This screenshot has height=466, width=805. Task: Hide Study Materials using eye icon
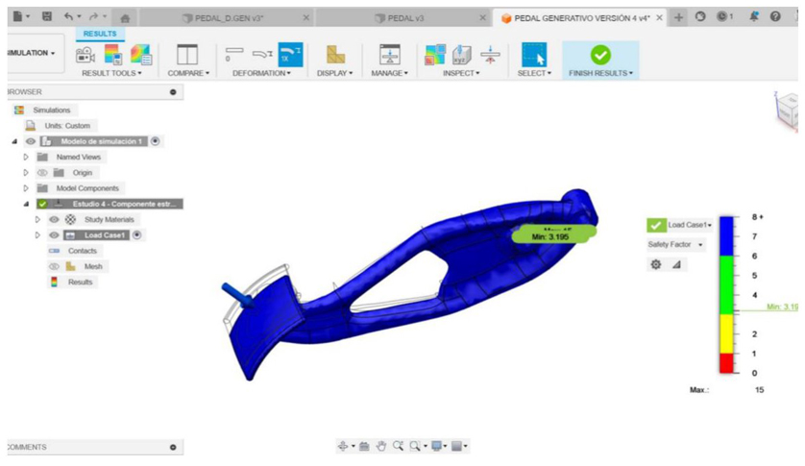point(54,220)
